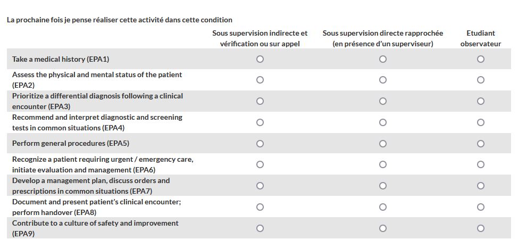Mark Etudiant observateur for EPA9 safety culture
This screenshot has width=518, height=248.
(481, 228)
